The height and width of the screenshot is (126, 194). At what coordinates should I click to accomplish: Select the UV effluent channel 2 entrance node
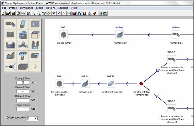pos(172,108)
